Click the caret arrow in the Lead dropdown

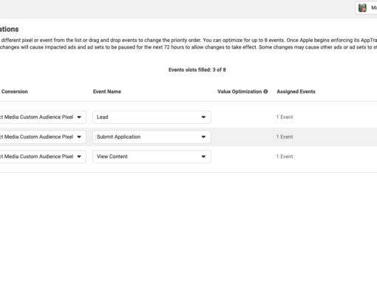coord(203,117)
